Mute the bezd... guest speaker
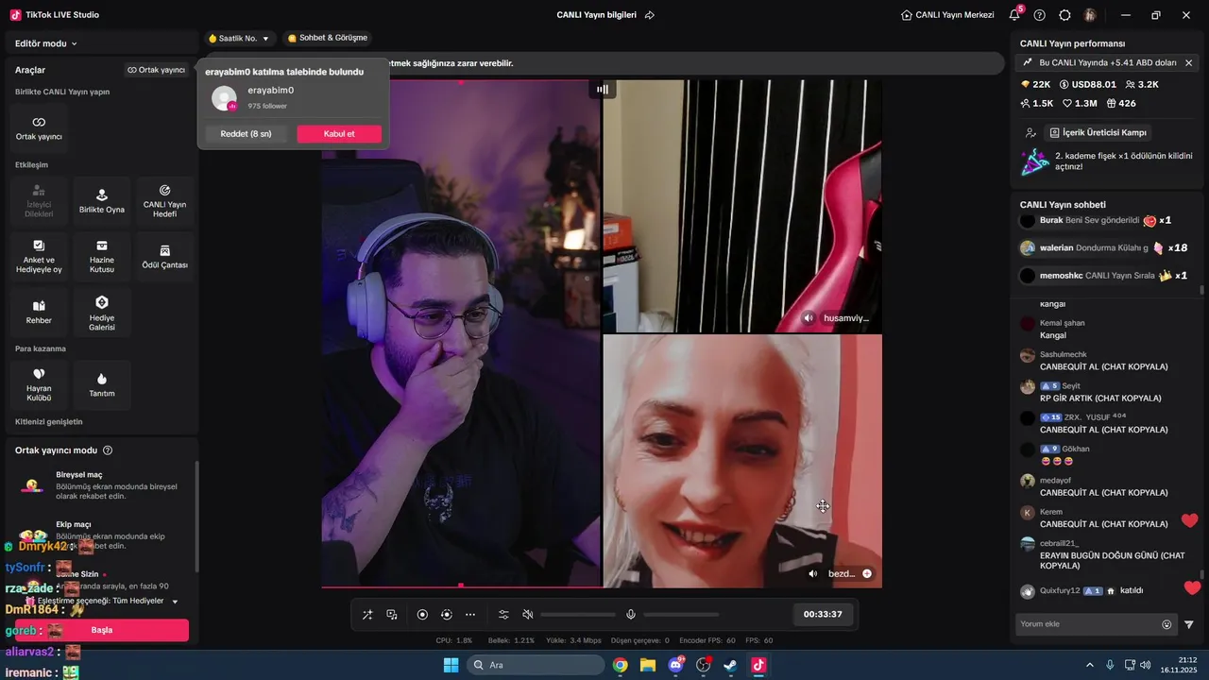 tap(813, 573)
